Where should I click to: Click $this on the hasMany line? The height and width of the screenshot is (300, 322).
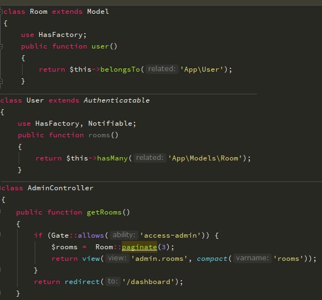click(x=77, y=158)
